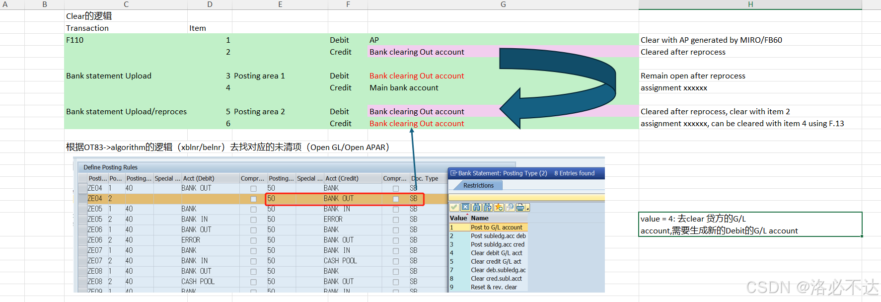
Task: Tick debit Compr. checkbox in ZE05 2 row
Action: (253, 220)
